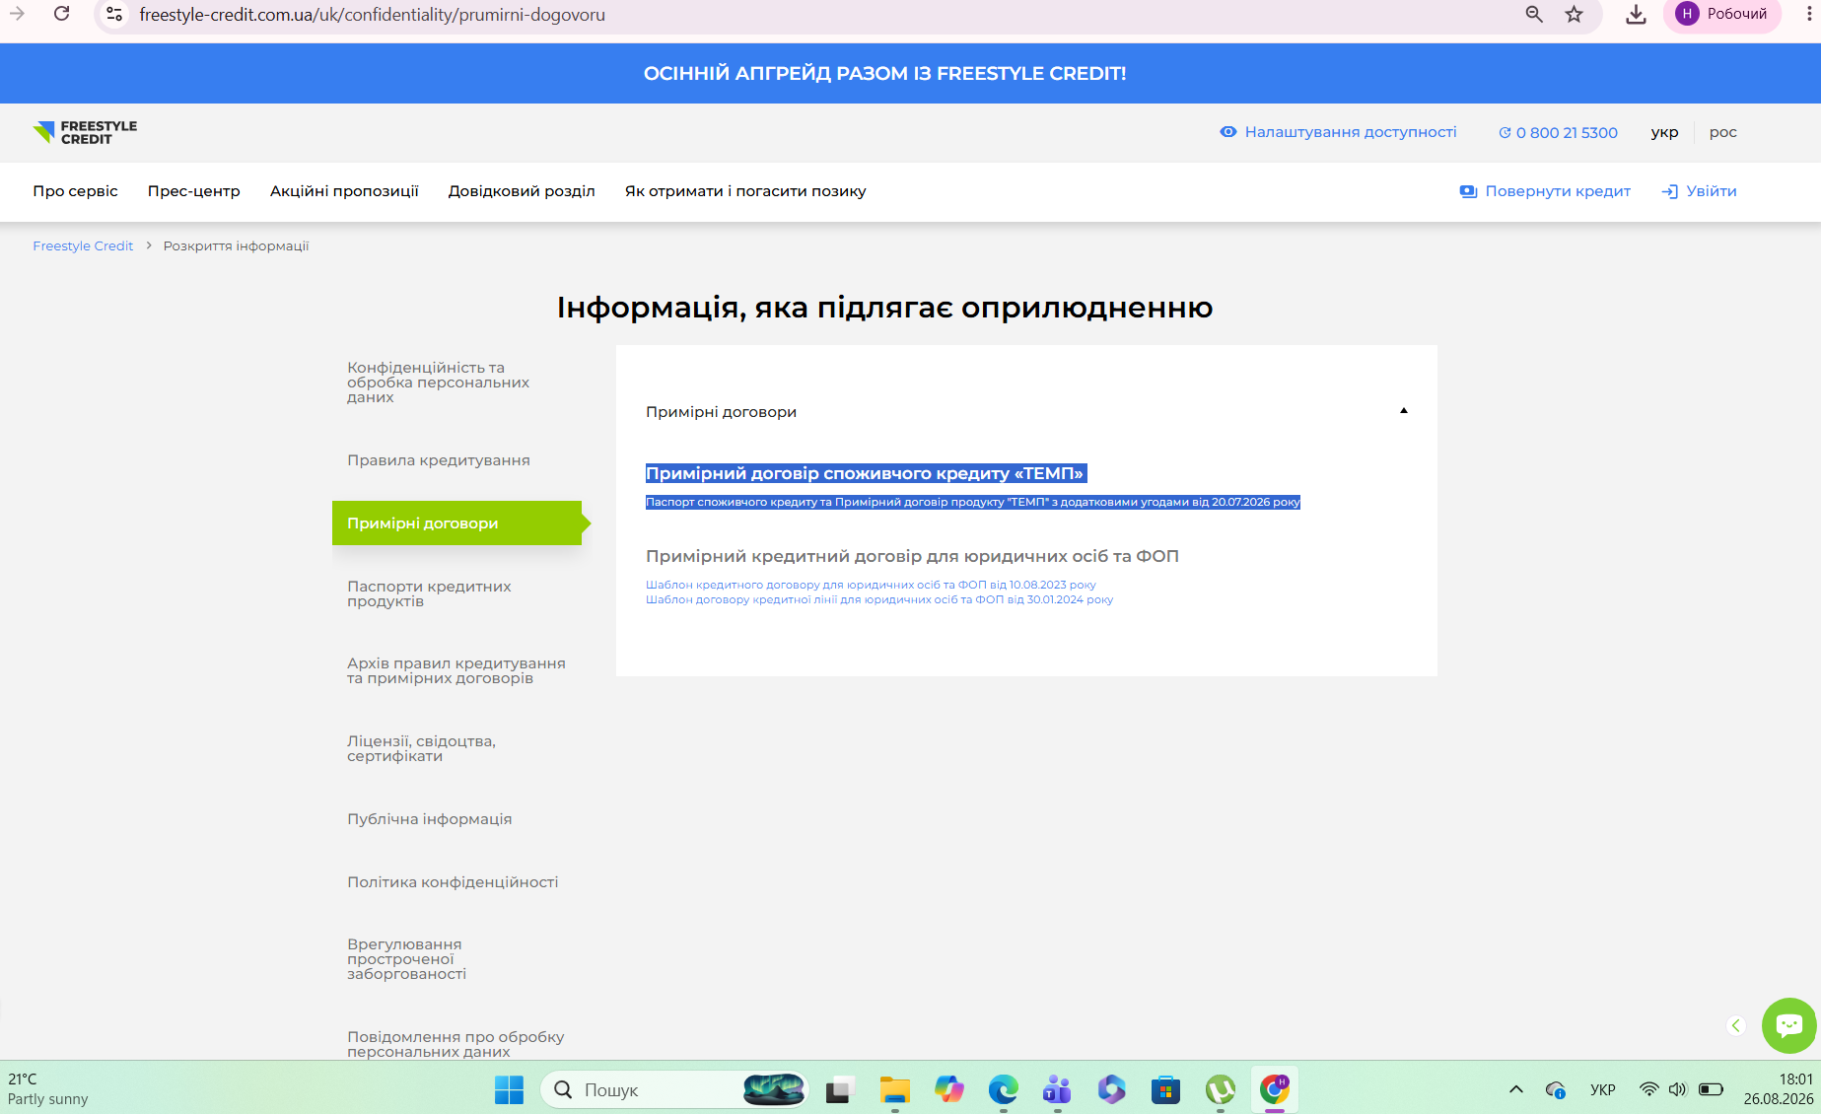Screen dimensions: 1821x1114
Task: Reload the page with the refresh icon
Action: (61, 14)
